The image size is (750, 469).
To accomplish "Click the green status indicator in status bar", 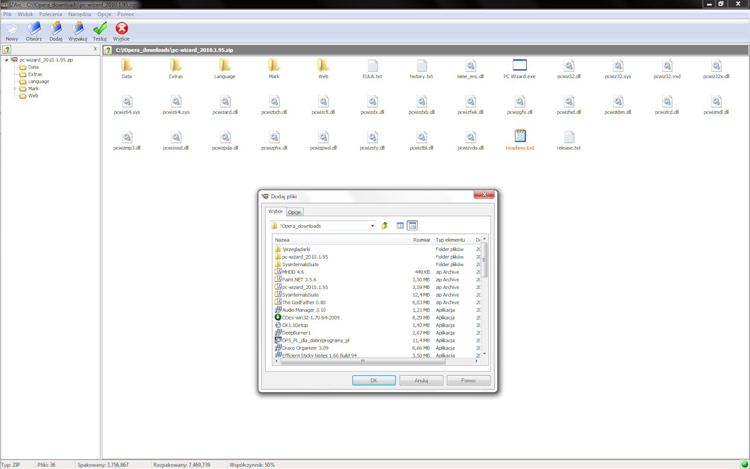I will pyautogui.click(x=744, y=464).
